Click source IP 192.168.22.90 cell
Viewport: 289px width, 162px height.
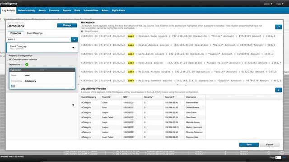(x=174, y=112)
